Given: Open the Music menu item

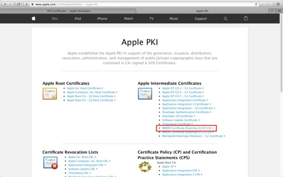Looking at the screenshot, I should [x=174, y=19].
